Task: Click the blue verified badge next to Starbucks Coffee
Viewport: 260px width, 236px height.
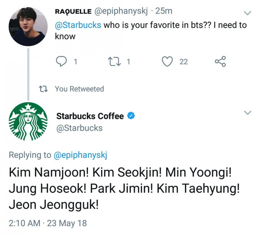Action: click(131, 116)
